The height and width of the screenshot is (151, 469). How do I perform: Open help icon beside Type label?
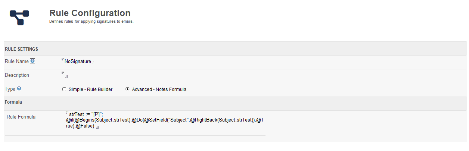[x=19, y=89]
